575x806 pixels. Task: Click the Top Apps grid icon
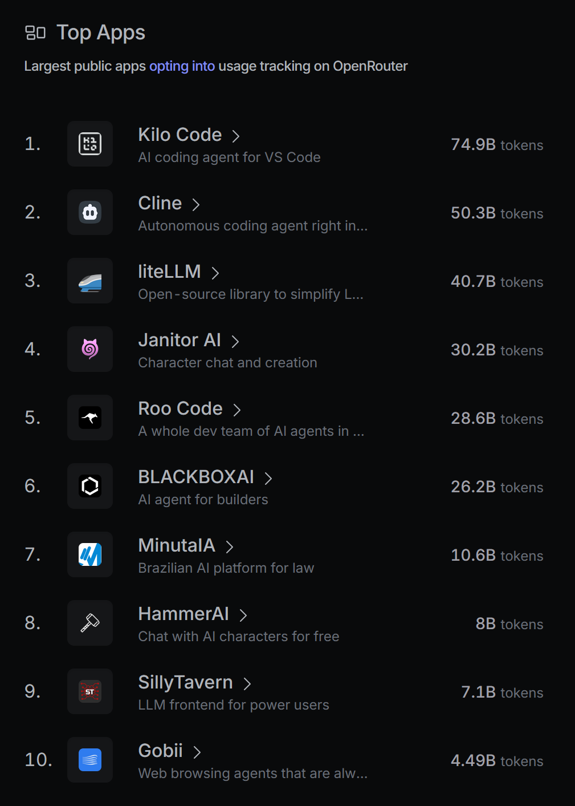coord(35,33)
